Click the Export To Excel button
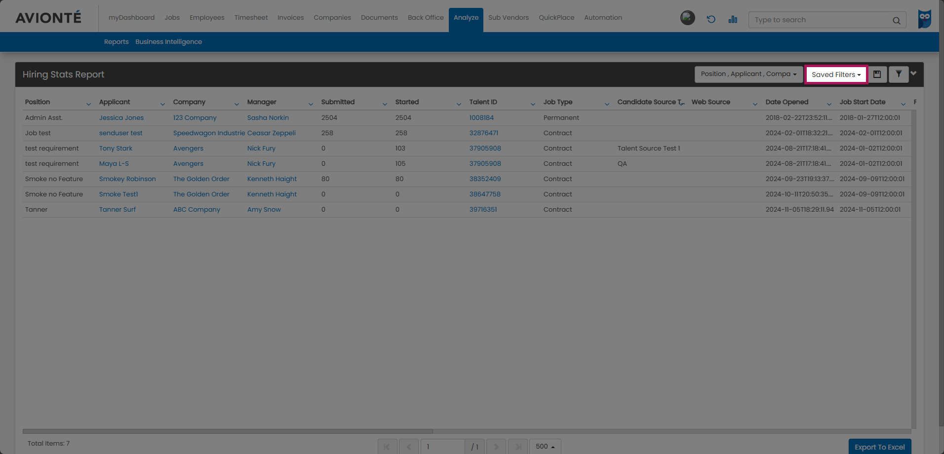 pos(879,447)
